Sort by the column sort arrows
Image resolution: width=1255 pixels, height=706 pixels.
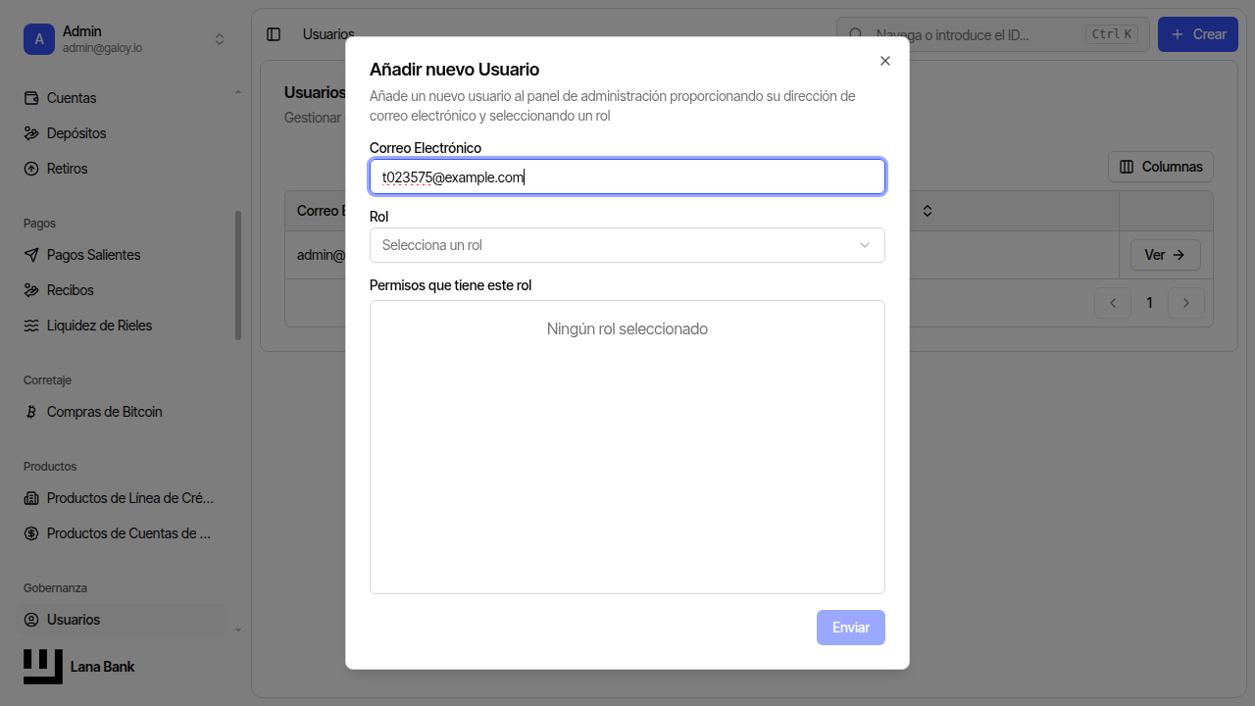coord(928,211)
